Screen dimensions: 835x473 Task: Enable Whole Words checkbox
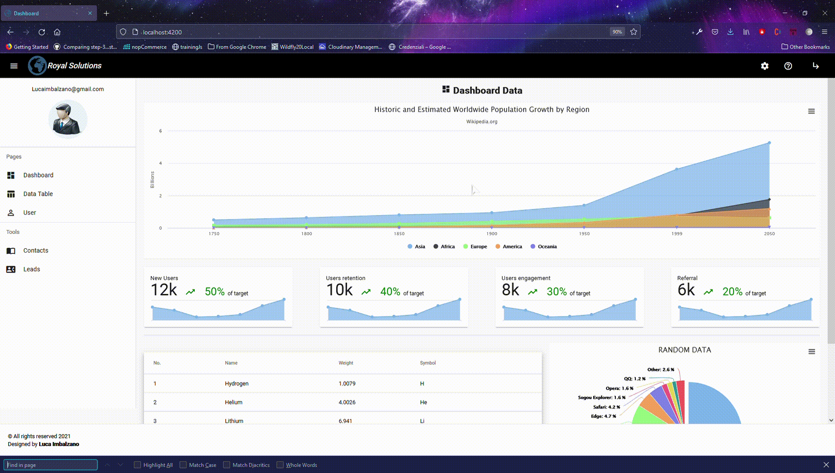pos(280,465)
